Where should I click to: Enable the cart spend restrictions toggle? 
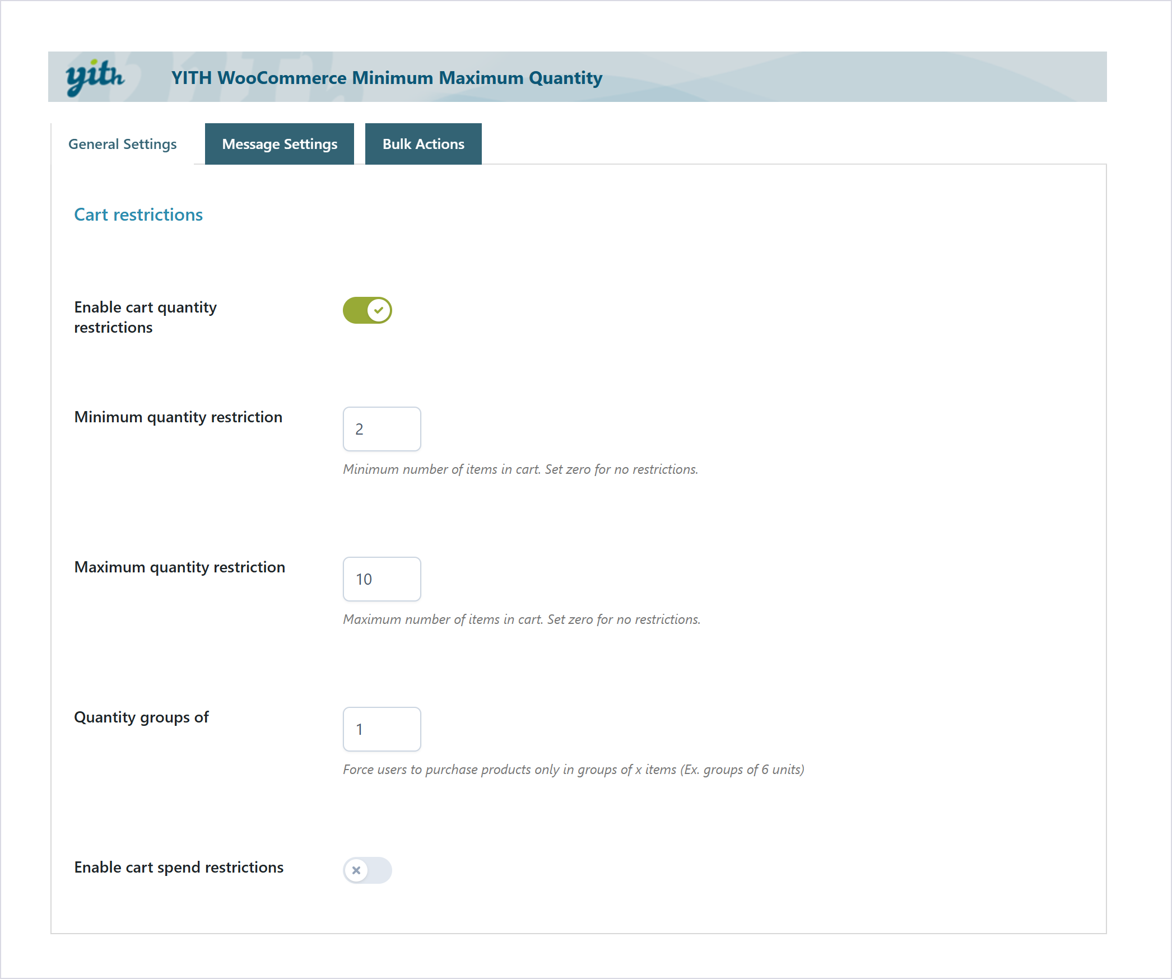pos(368,870)
